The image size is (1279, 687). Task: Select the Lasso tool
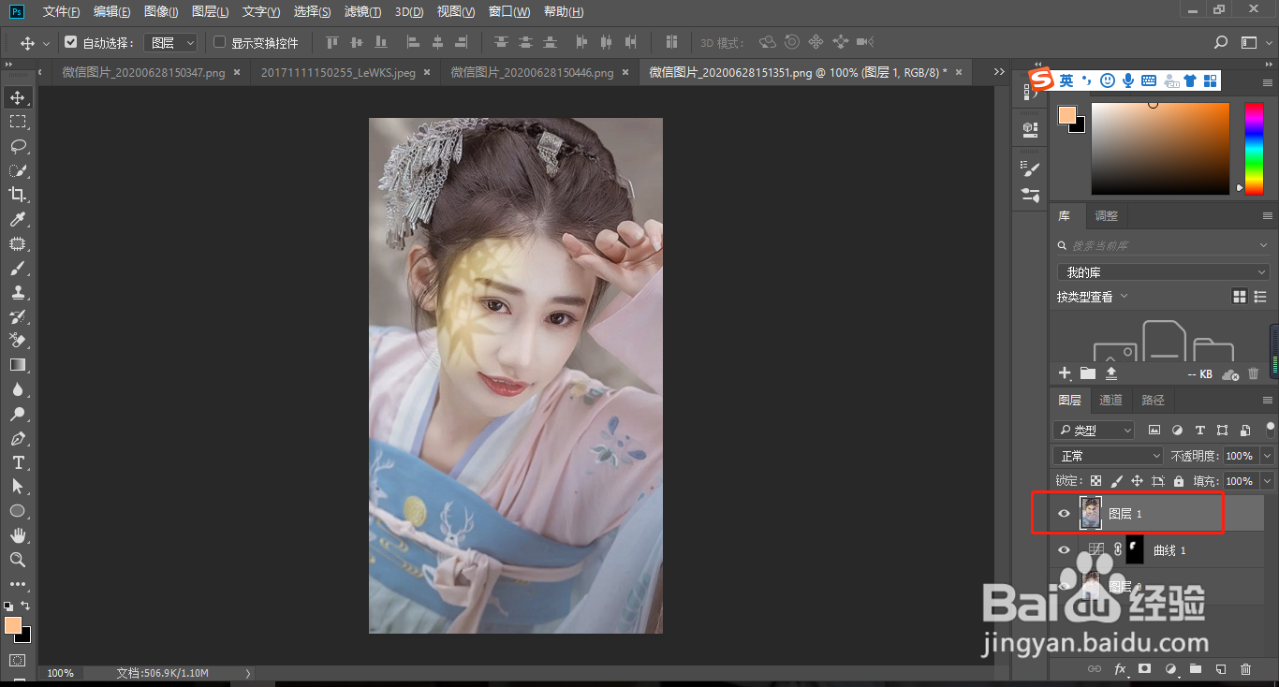(x=18, y=146)
